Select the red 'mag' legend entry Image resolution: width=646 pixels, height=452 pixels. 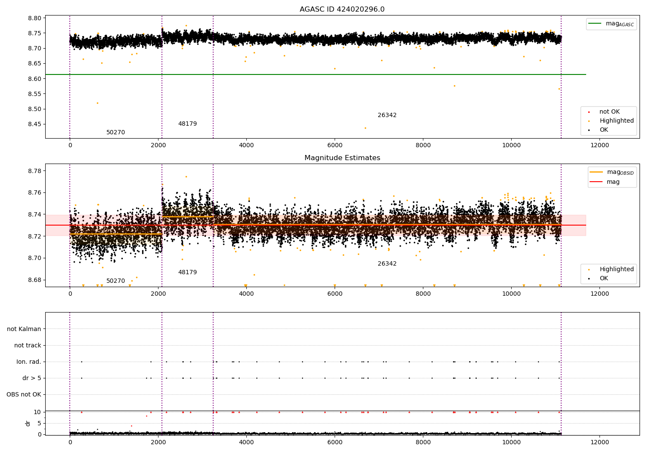605,182
